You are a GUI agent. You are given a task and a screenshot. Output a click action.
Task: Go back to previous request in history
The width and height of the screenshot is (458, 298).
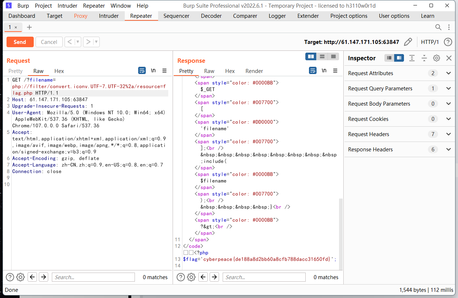[70, 42]
